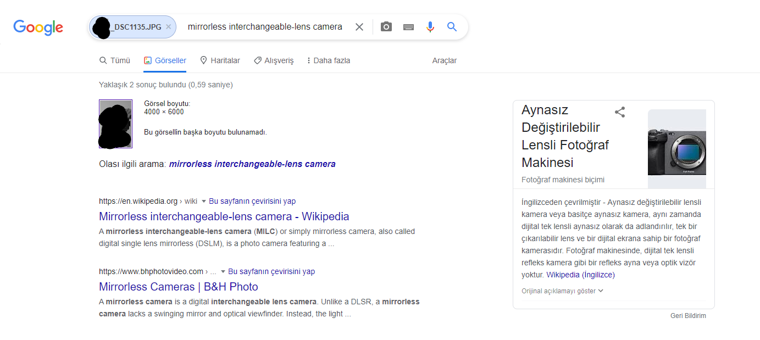The height and width of the screenshot is (340, 760).
Task: Click the Görsel boyutu 4000 × 6000 text
Action: (167, 108)
